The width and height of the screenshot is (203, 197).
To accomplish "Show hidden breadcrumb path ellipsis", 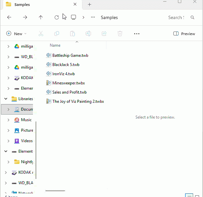I will pos(93,17).
